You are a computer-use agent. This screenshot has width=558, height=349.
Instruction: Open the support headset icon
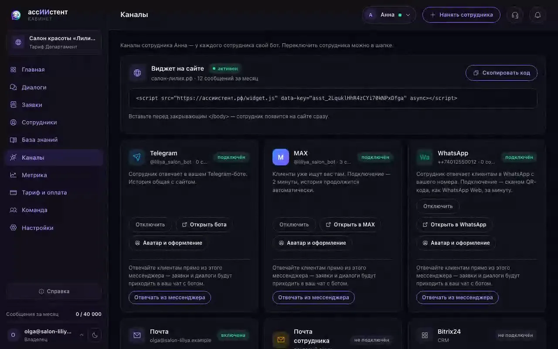(x=515, y=15)
